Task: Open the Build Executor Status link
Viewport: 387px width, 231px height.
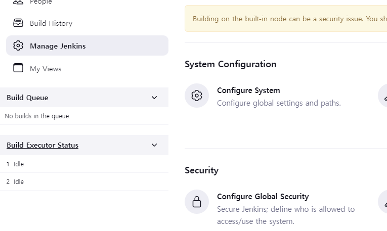Action: 42,145
